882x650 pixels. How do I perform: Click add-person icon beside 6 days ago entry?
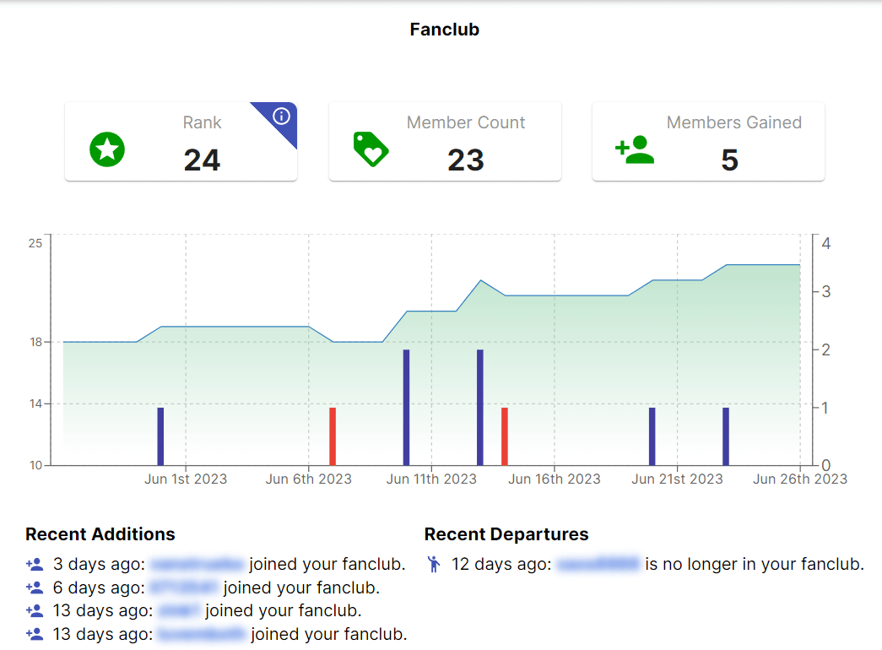(x=34, y=588)
